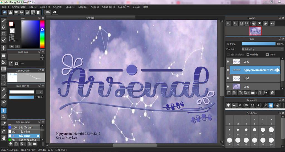Choose brush size 25 preset
The height and width of the screenshot is (152, 285).
(271, 131)
